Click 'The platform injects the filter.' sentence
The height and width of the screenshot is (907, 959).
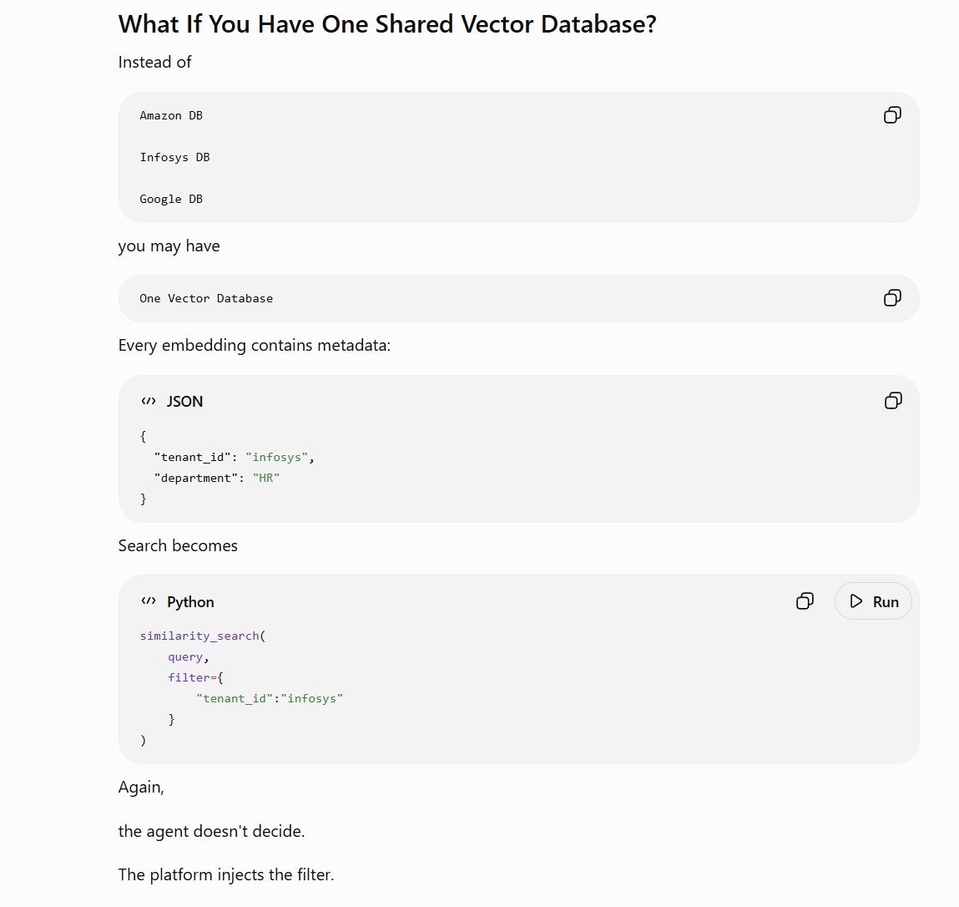click(226, 874)
